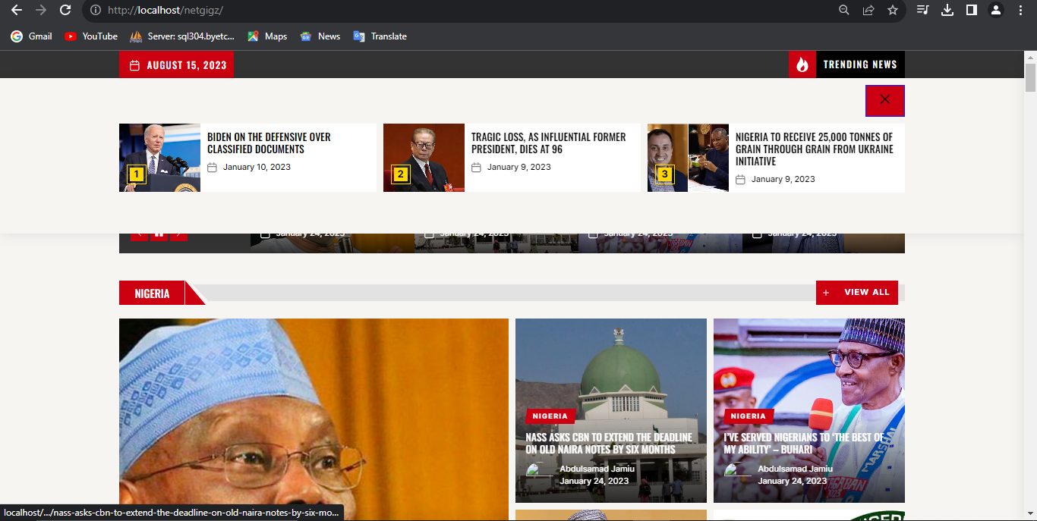Open the browser zoom magnifier icon
This screenshot has height=521, width=1037.
click(843, 10)
